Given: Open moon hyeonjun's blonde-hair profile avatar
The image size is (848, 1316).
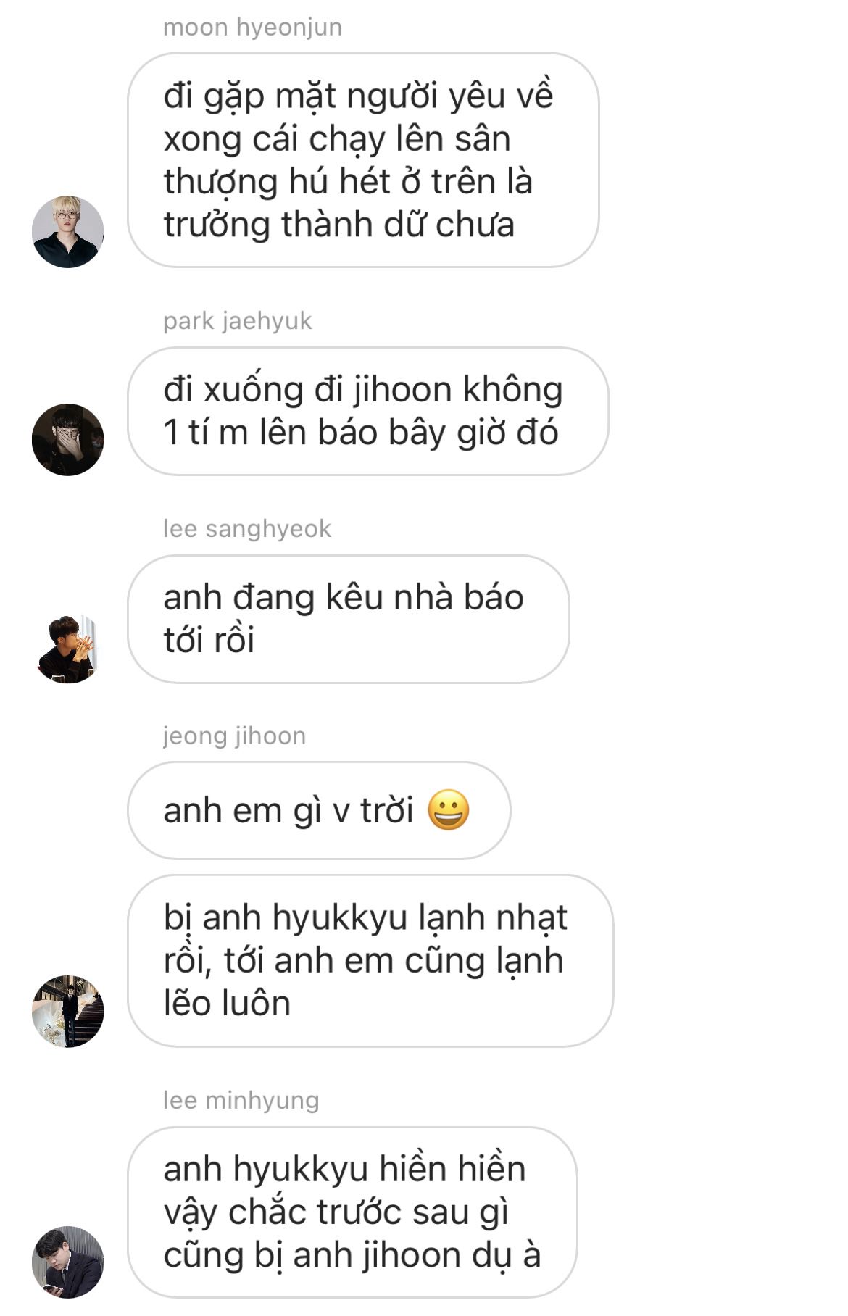Looking at the screenshot, I should click(68, 232).
